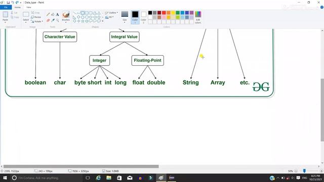Open Customize Quick Access Toolbar arrow
The height and width of the screenshot is (182, 324).
(x=21, y=3)
